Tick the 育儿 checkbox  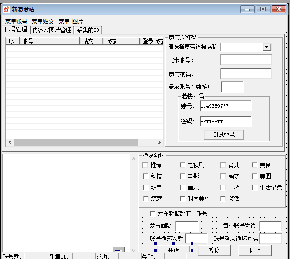point(223,165)
